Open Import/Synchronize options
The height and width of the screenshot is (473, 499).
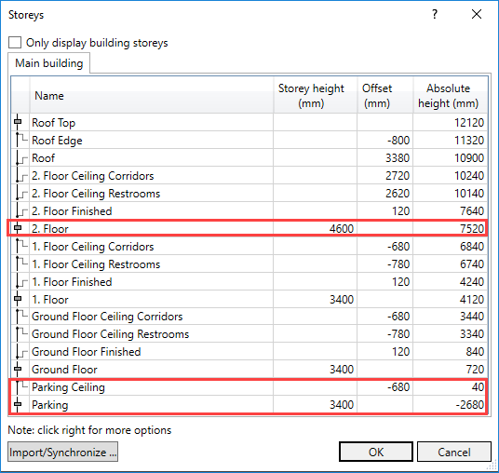63,452
